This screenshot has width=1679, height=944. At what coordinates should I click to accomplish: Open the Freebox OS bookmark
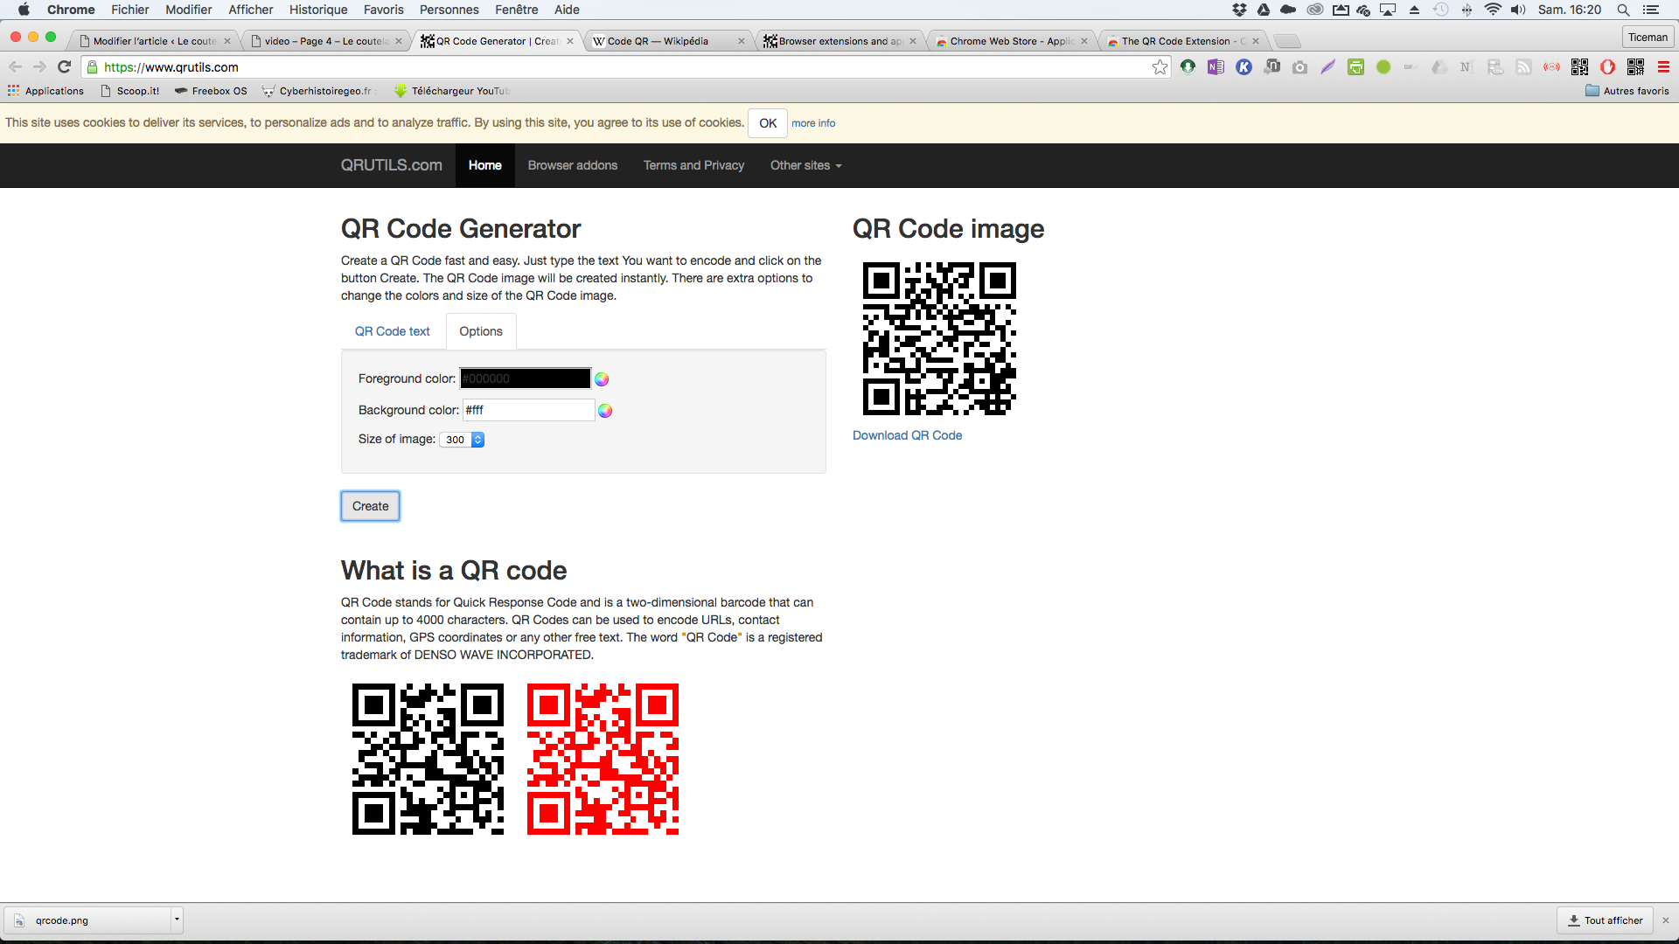[x=211, y=91]
